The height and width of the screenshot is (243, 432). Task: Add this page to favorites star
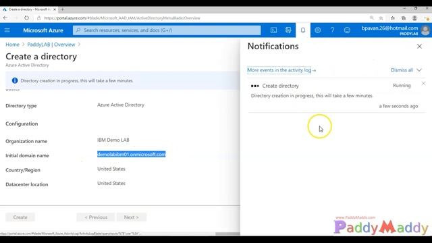381,18
